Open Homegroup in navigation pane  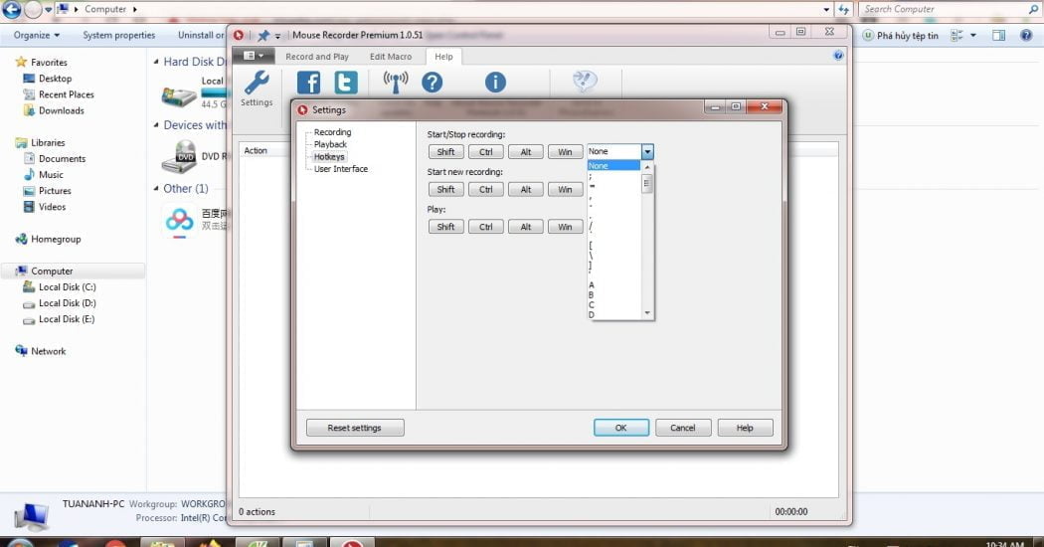[56, 239]
